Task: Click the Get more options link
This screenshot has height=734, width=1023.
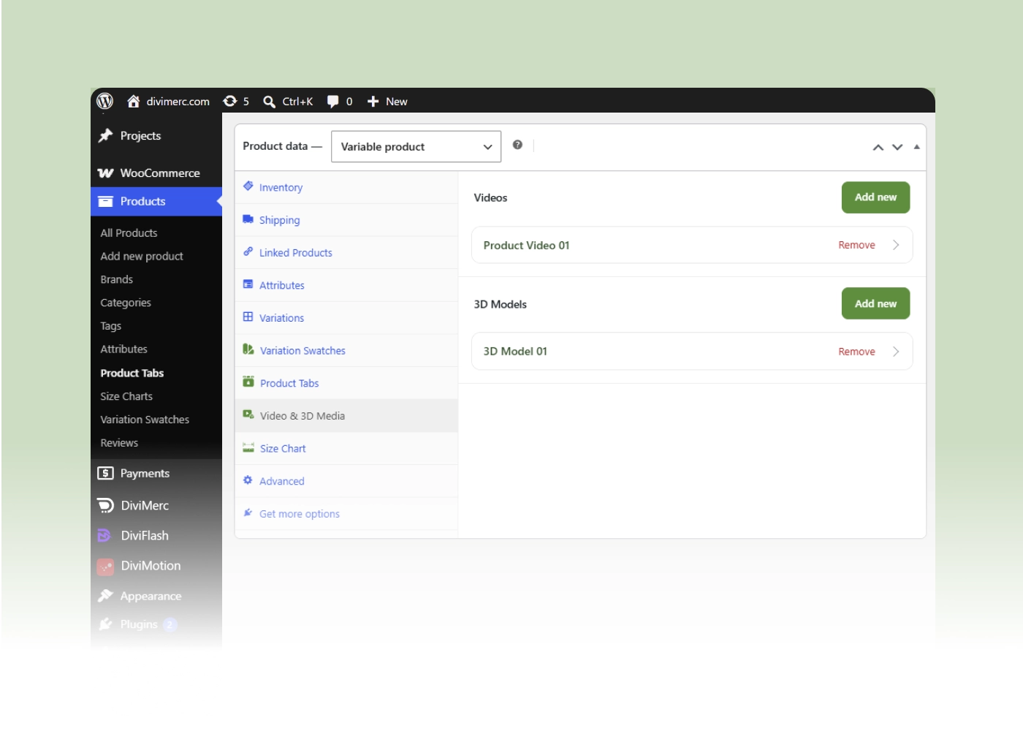Action: click(300, 514)
